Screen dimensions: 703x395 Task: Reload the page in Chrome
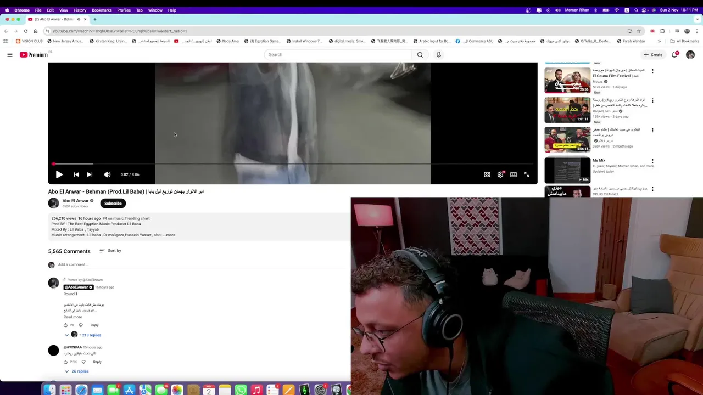click(25, 31)
